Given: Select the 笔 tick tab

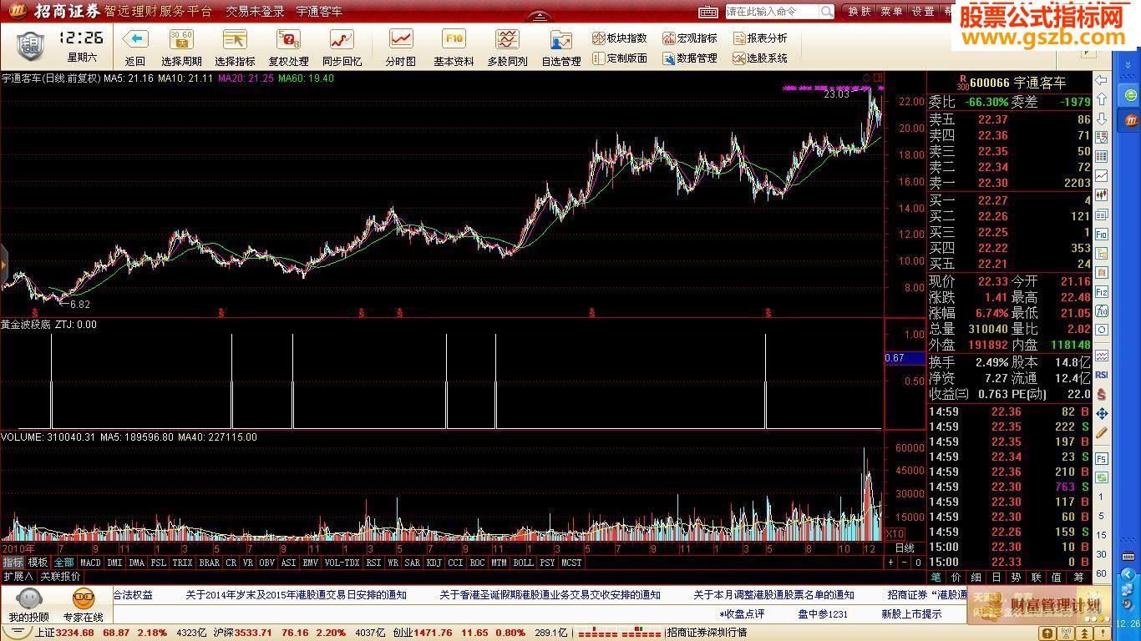Looking at the screenshot, I should 936,577.
